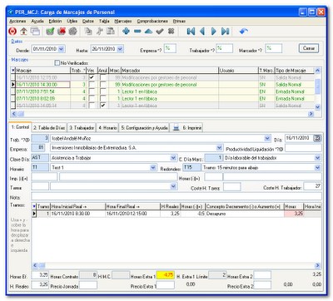Screen dimensions: 333x301
Task: Click the blue minus delete-record icon
Action: (137, 32)
